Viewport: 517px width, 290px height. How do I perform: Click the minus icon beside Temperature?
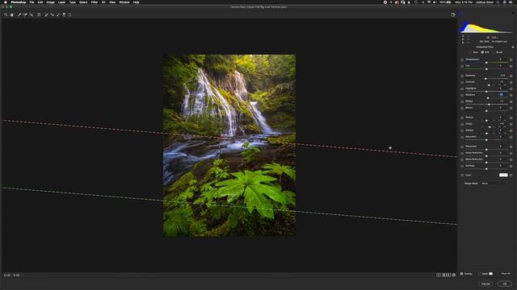pos(462,60)
